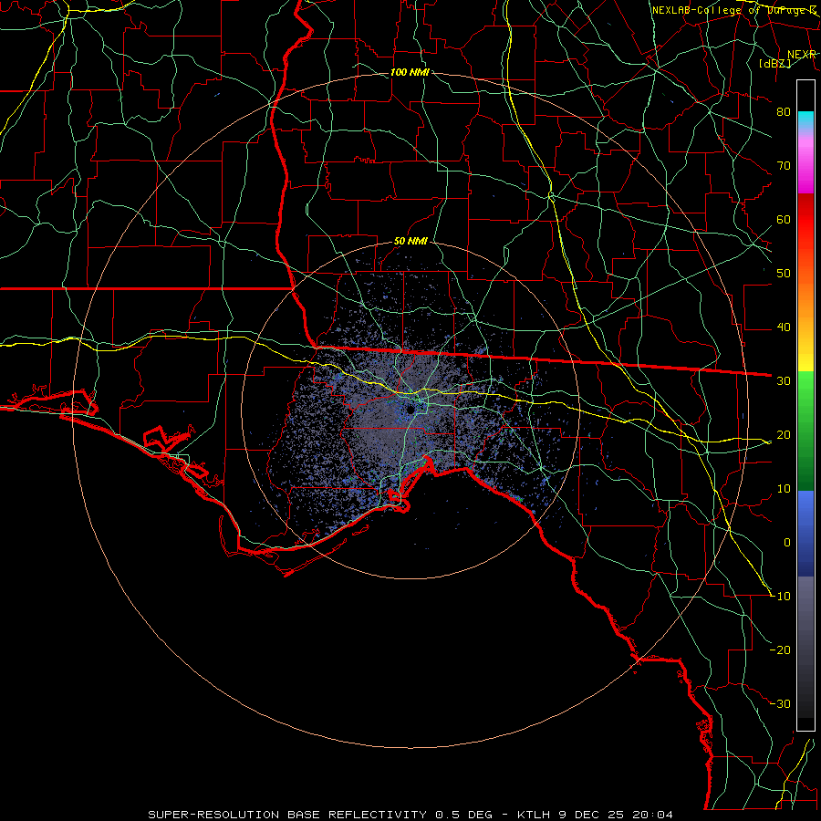821x821 pixels.
Task: Click the 20 value on color scale
Action: (x=784, y=435)
